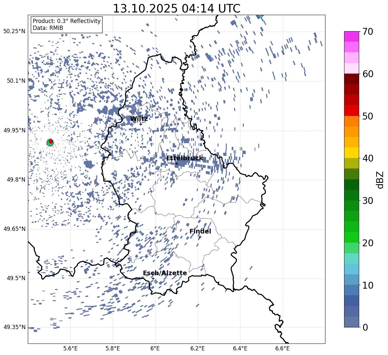The image size is (388, 355).
Task: Click the Product: 0.3° Reflectivity text
Action: pyautogui.click(x=67, y=21)
